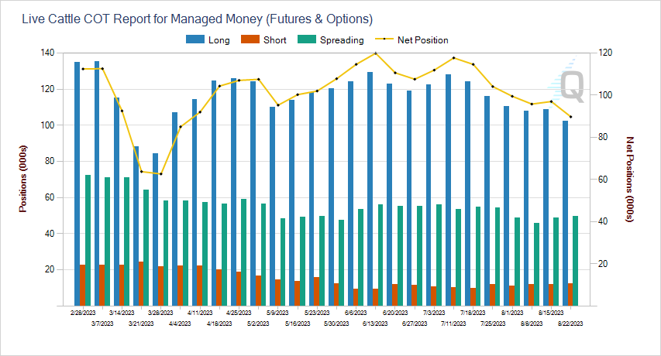Select the Long legend label

click(x=219, y=40)
